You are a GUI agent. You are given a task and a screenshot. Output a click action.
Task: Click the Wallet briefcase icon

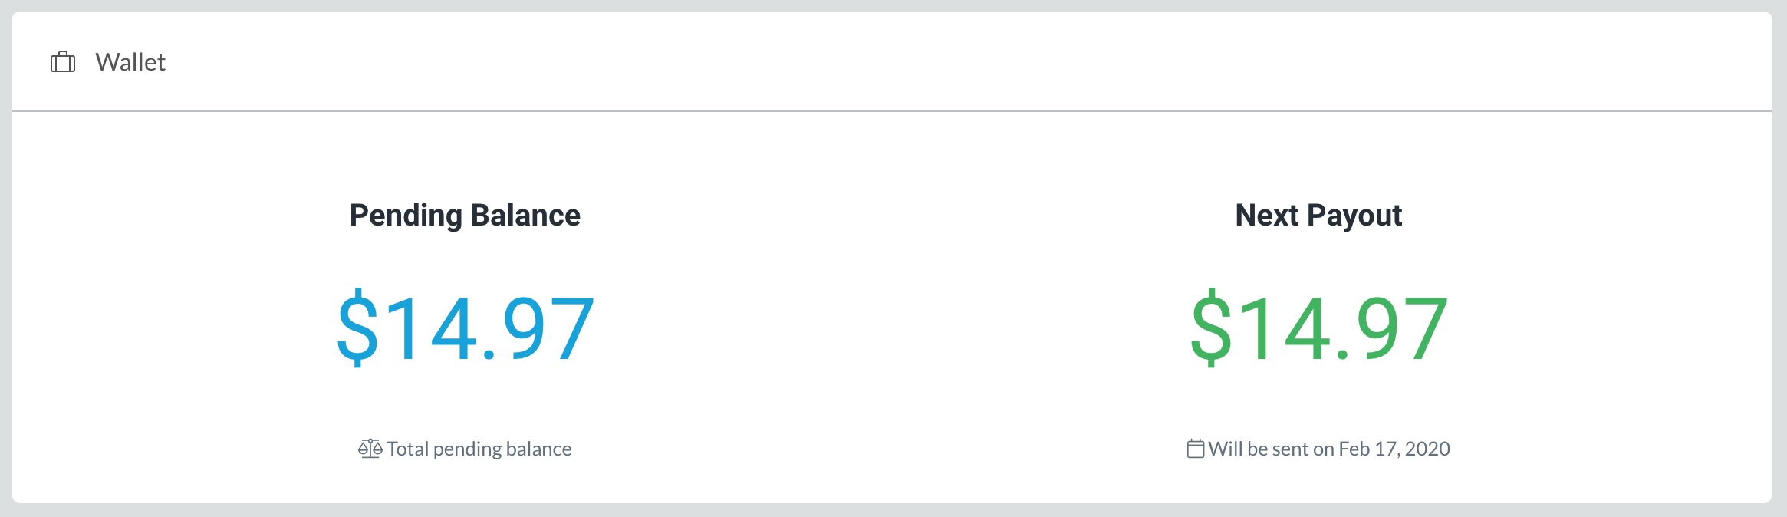point(63,62)
